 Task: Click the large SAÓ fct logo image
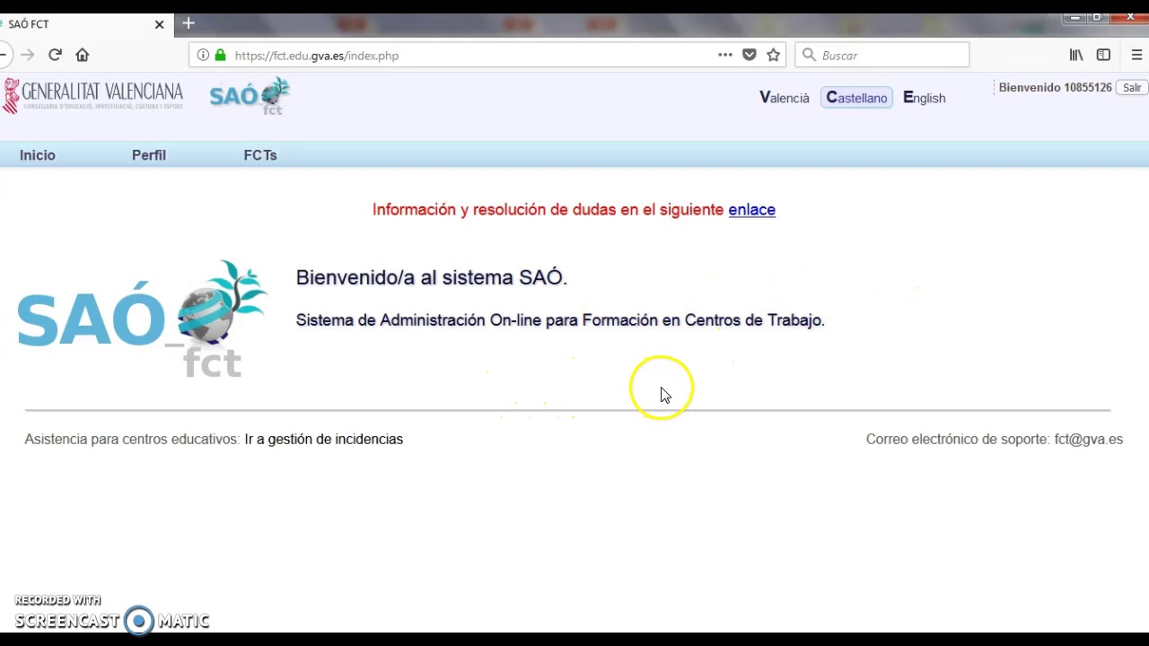(142, 319)
